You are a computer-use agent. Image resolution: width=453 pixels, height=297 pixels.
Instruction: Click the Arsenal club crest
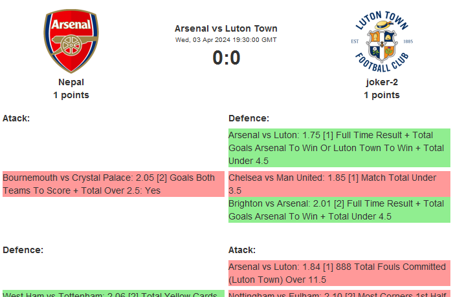click(x=71, y=41)
